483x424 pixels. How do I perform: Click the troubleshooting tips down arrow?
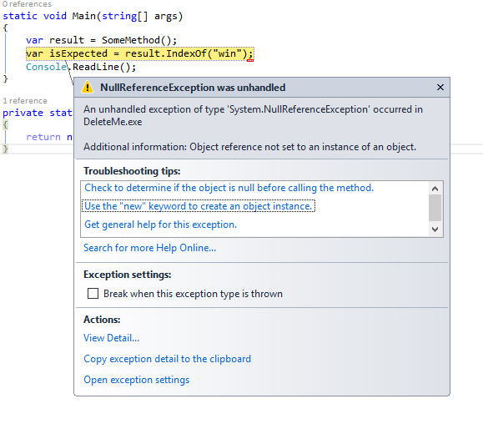(435, 230)
